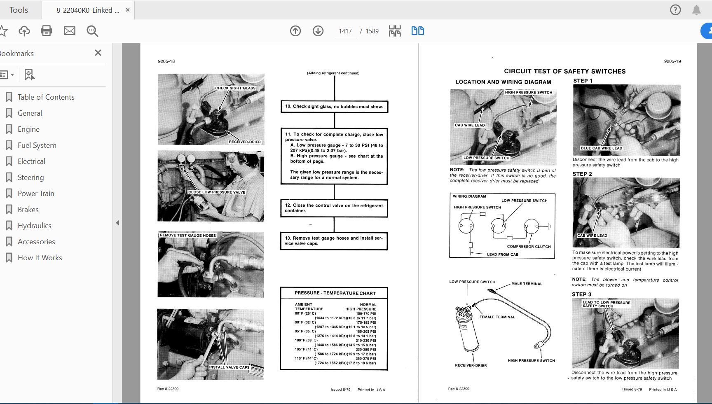Jump to the How It Works bookmark
This screenshot has width=712, height=404.
click(40, 258)
